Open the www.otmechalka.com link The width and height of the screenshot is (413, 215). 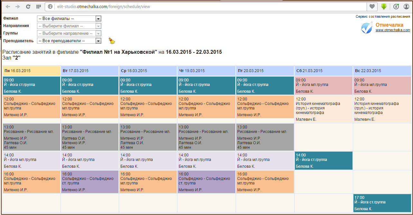tap(393, 30)
